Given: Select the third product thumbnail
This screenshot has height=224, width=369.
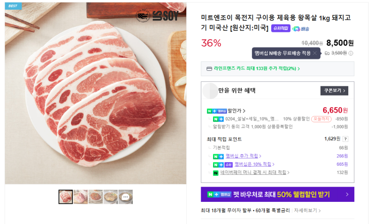Looking at the screenshot, I should pyautogui.click(x=95, y=197).
